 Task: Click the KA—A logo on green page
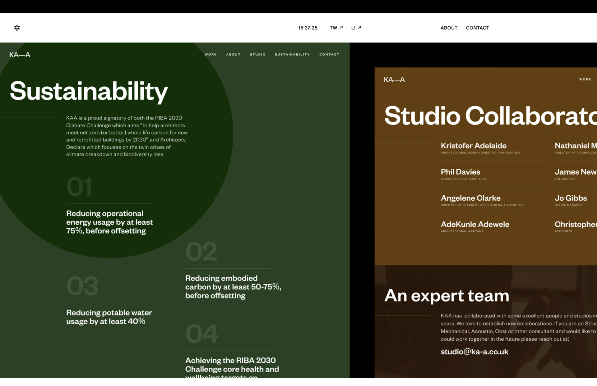point(20,55)
